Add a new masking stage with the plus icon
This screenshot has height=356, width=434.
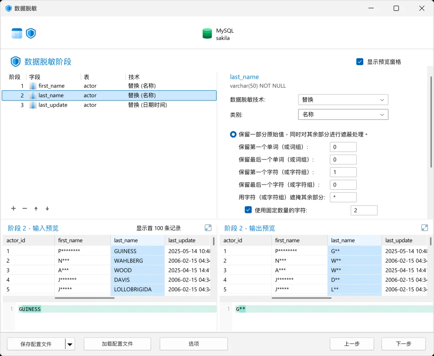pos(13,209)
